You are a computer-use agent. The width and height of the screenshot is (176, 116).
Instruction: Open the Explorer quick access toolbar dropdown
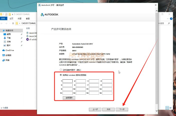12,14
